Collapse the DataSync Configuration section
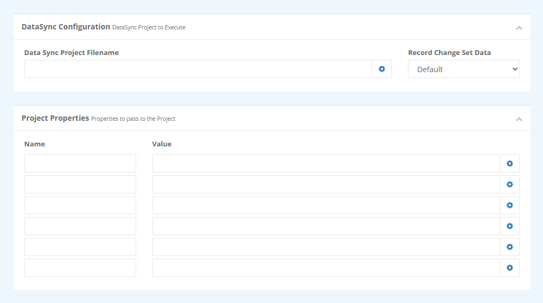 pyautogui.click(x=519, y=28)
